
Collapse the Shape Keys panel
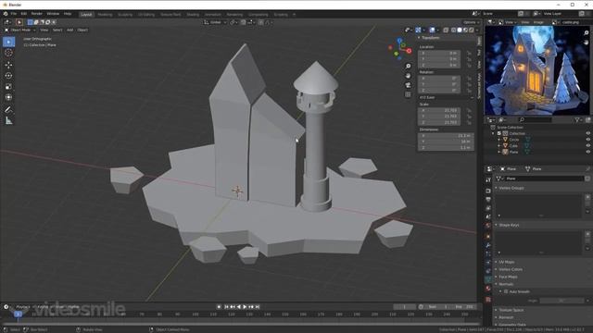(497, 225)
